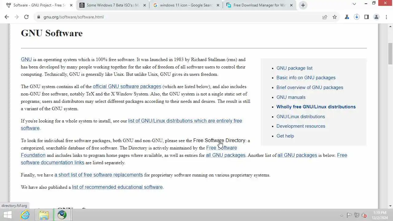The image size is (393, 221).
Task: Open the Windows Start button
Action: click(8, 215)
